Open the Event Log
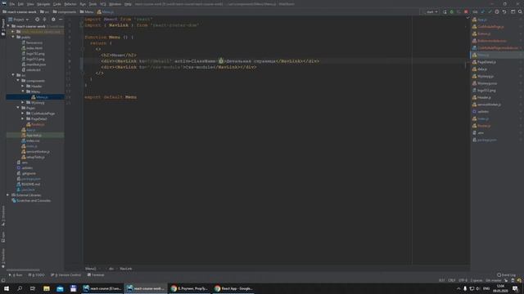Screen dimensions: 524x294 (506, 275)
